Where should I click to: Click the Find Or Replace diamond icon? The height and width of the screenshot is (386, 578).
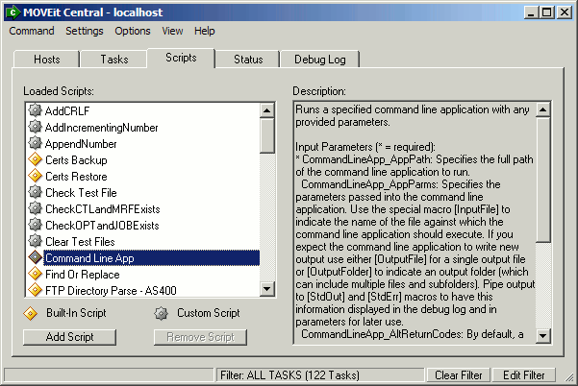[x=35, y=274]
